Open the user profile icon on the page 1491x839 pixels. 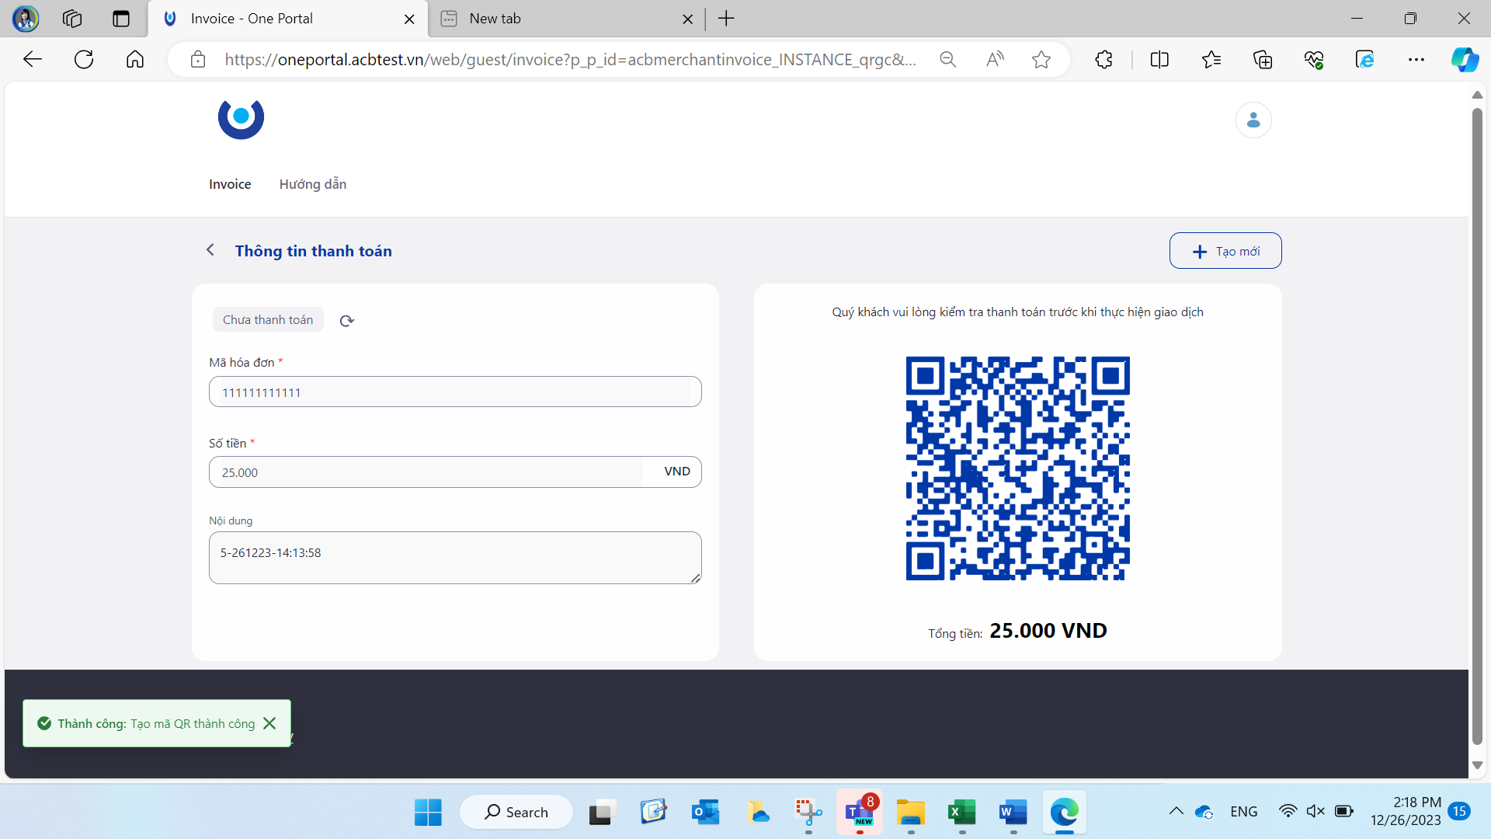(x=1253, y=120)
